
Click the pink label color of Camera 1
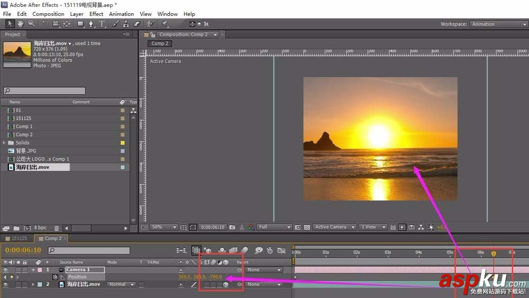(40, 269)
